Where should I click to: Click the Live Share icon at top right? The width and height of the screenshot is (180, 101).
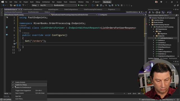point(175,5)
